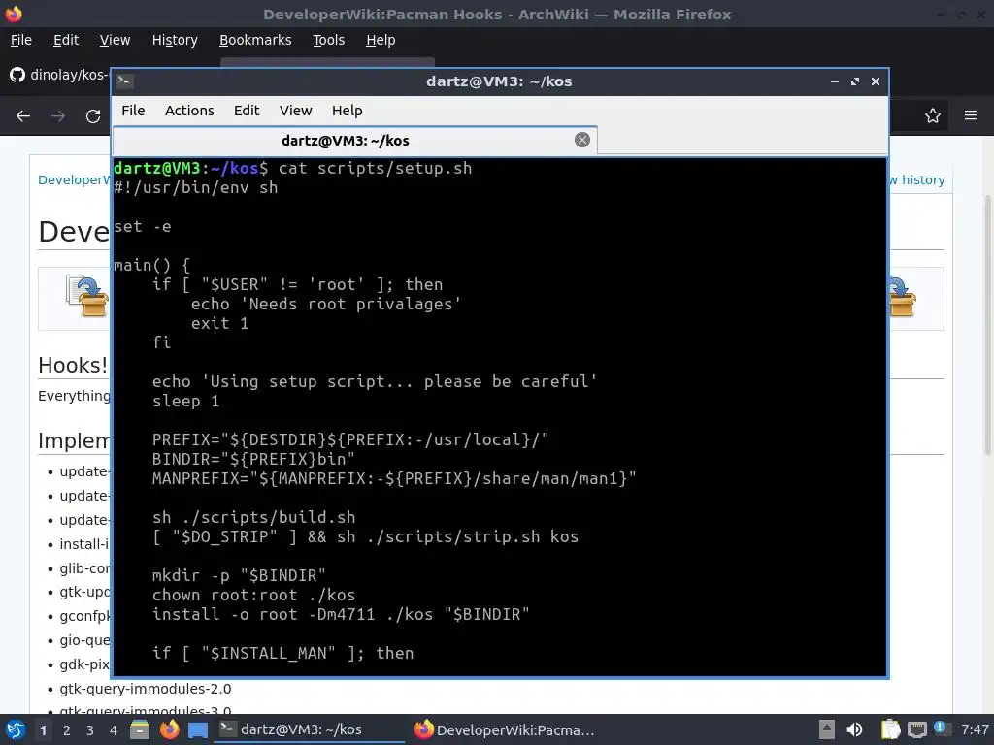Image resolution: width=994 pixels, height=745 pixels.
Task: Click the Hooks! heading on wiki
Action: click(73, 365)
